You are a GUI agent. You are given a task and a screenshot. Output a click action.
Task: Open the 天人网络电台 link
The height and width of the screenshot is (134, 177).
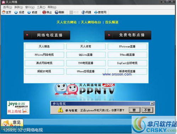(91, 22)
